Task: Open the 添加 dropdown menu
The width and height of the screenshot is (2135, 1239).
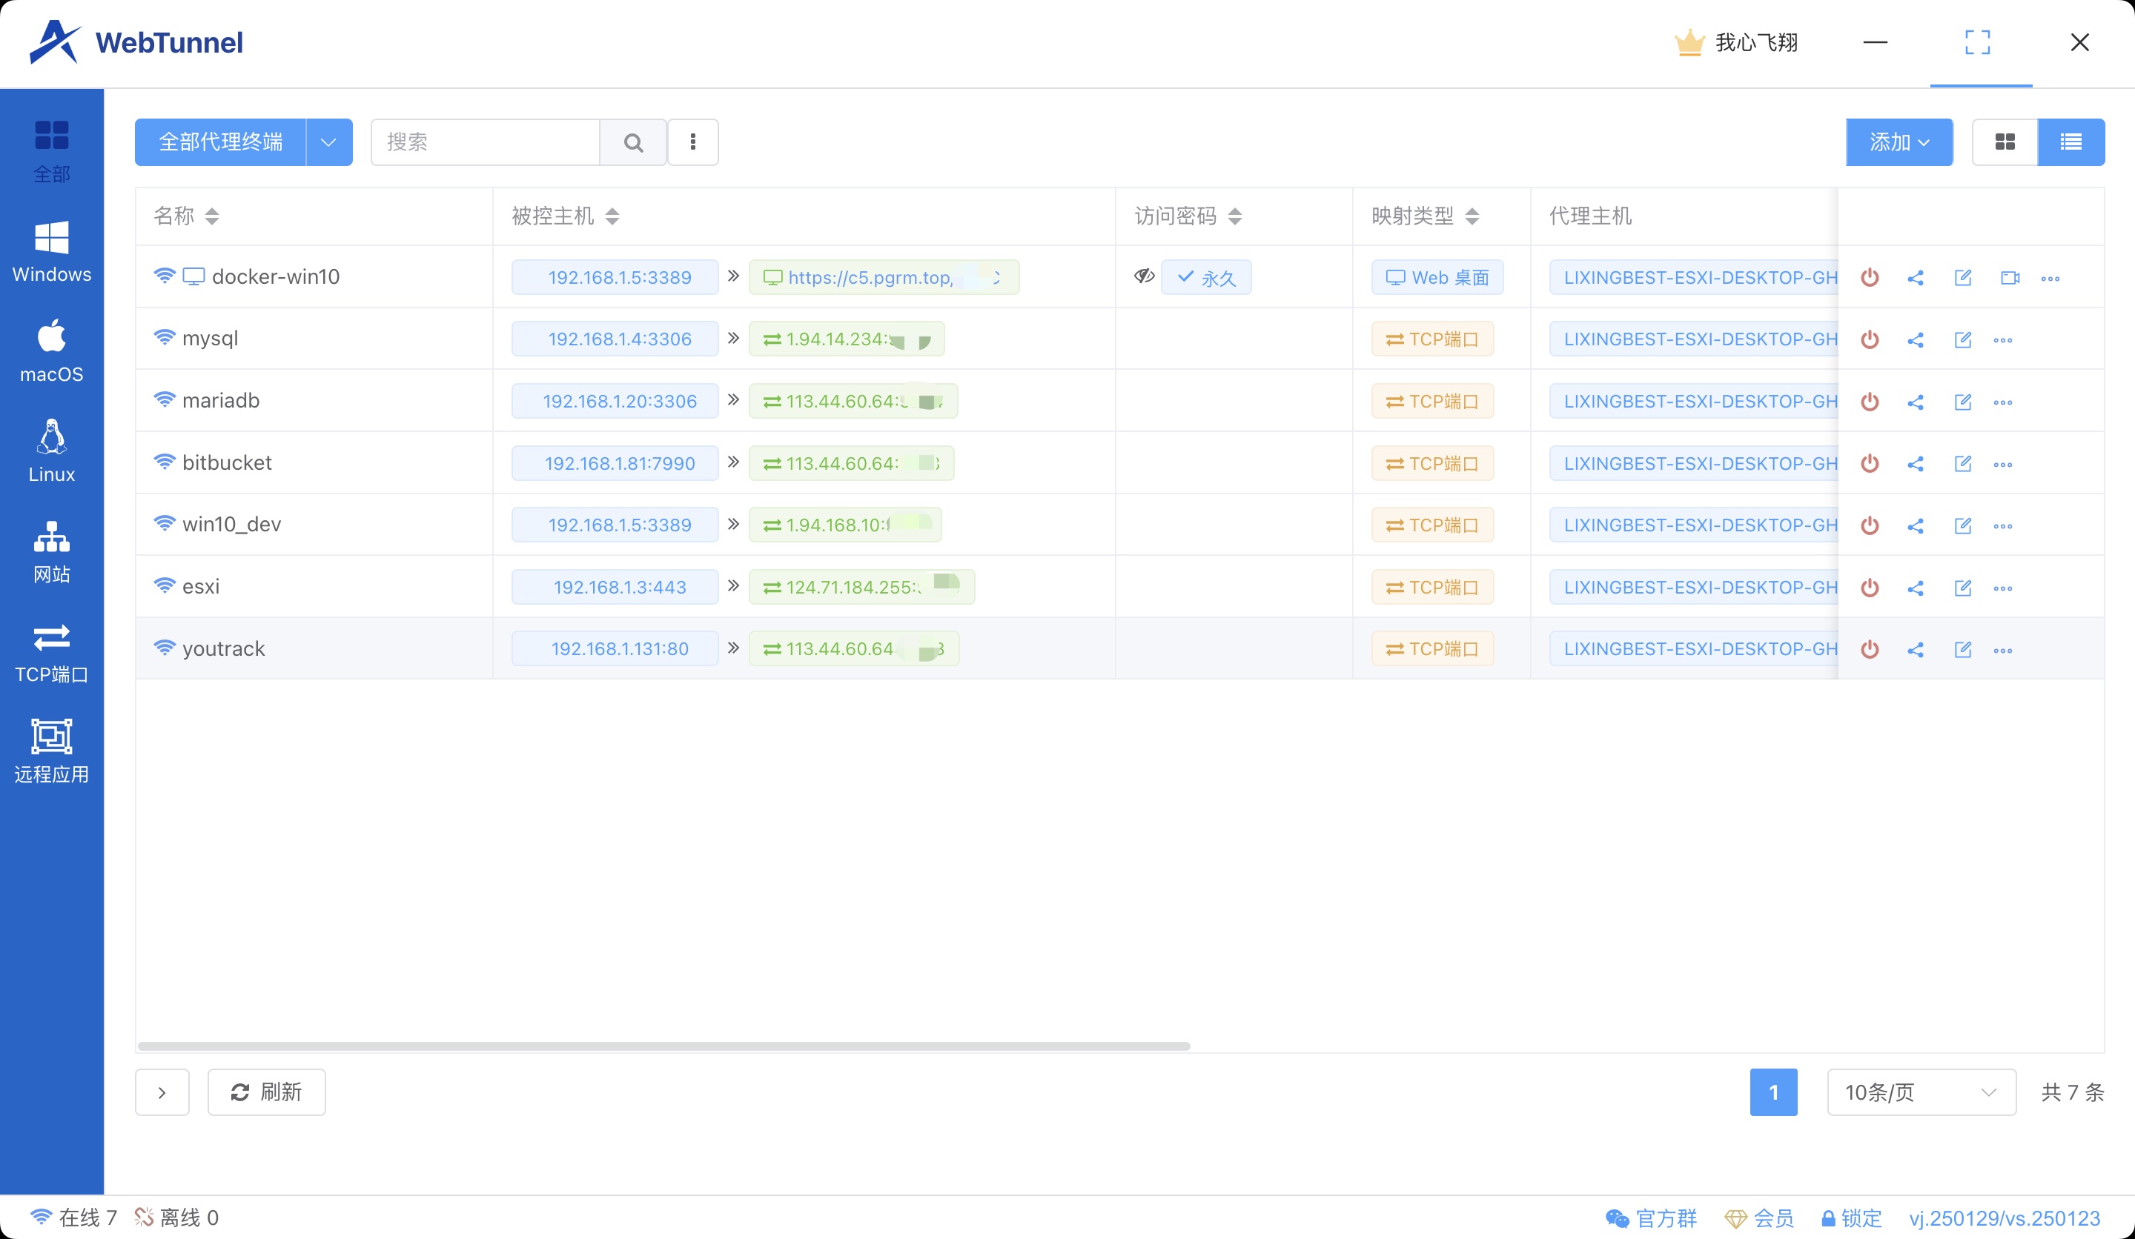Action: point(1899,142)
